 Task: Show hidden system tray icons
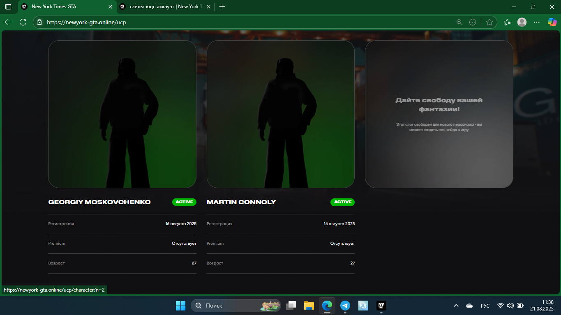456,306
